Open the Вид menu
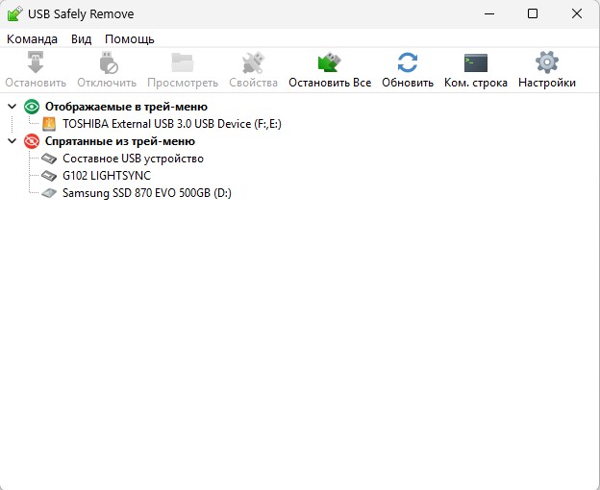 pos(81,39)
